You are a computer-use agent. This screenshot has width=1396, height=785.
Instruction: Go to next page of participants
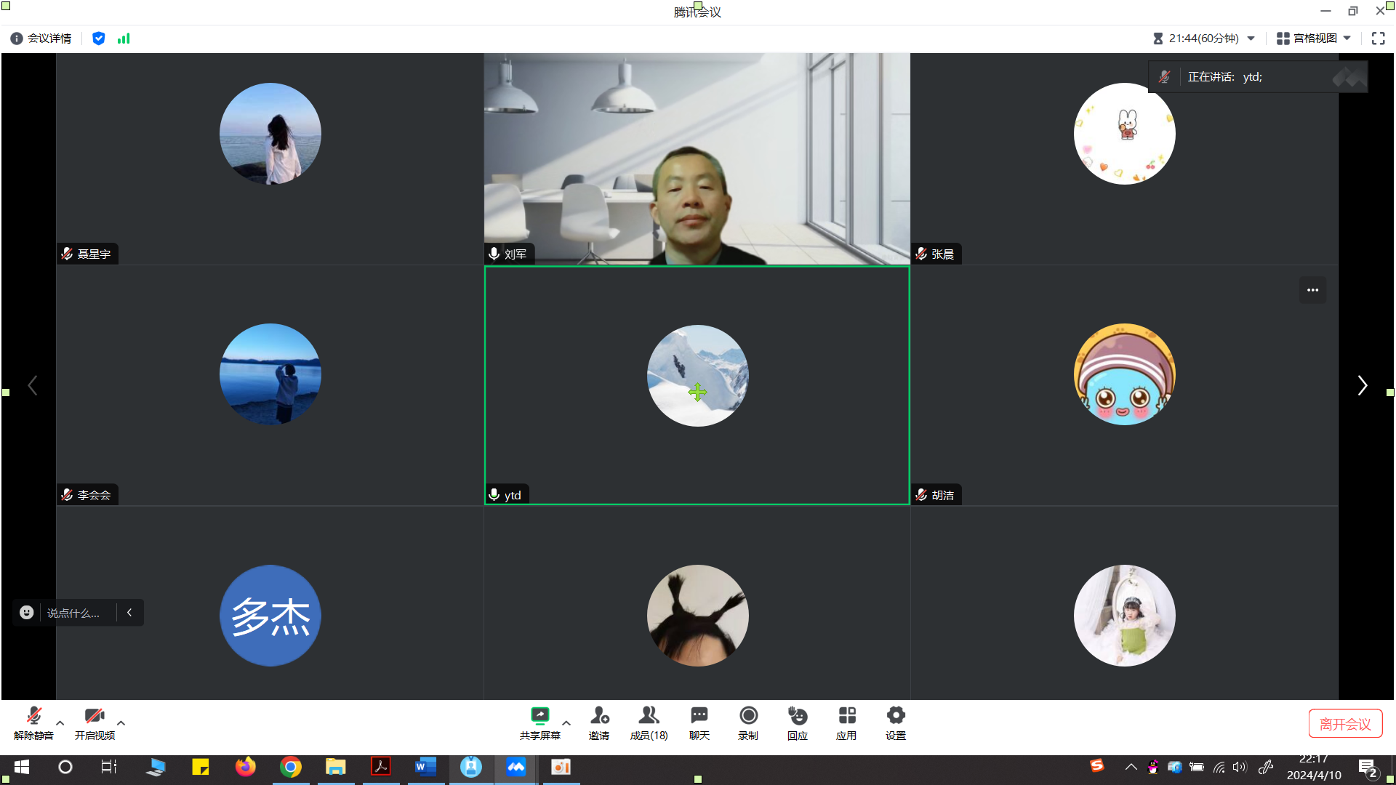coord(1363,385)
